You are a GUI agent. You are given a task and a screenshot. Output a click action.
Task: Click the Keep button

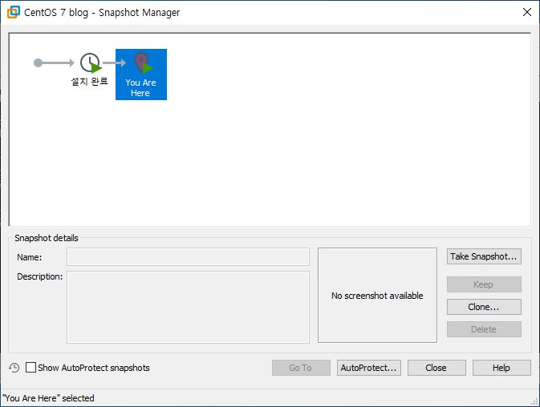click(x=484, y=284)
